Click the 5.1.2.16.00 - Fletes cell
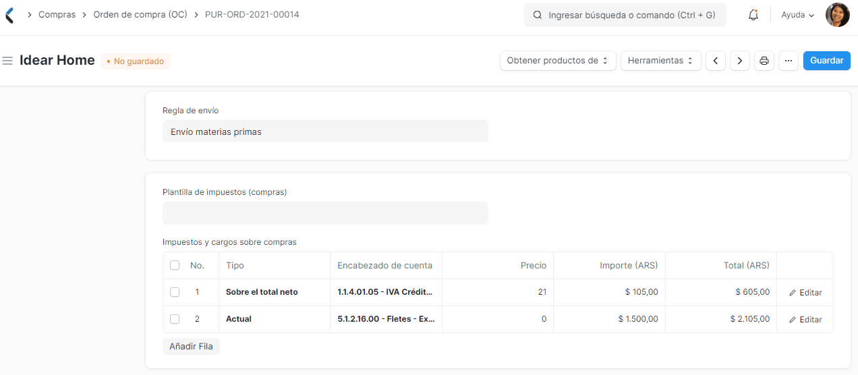Screen dimensions: 858x375 point(387,320)
